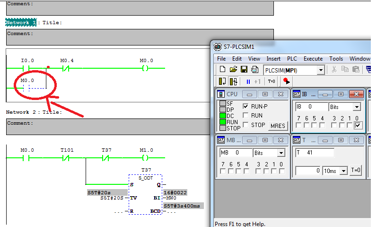Open the Execute menu
This screenshot has width=386, height=227.
313,59
